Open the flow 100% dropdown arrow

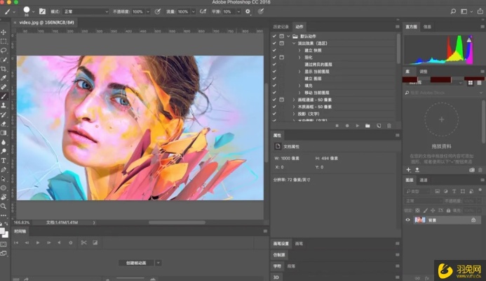coord(193,12)
